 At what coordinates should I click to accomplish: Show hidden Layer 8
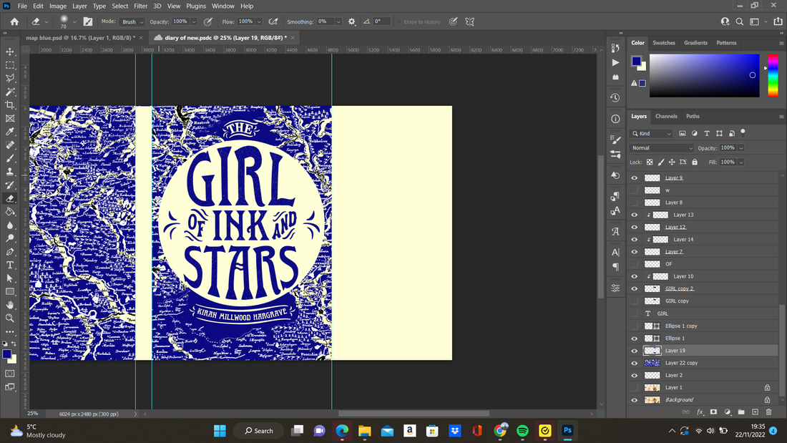point(635,203)
